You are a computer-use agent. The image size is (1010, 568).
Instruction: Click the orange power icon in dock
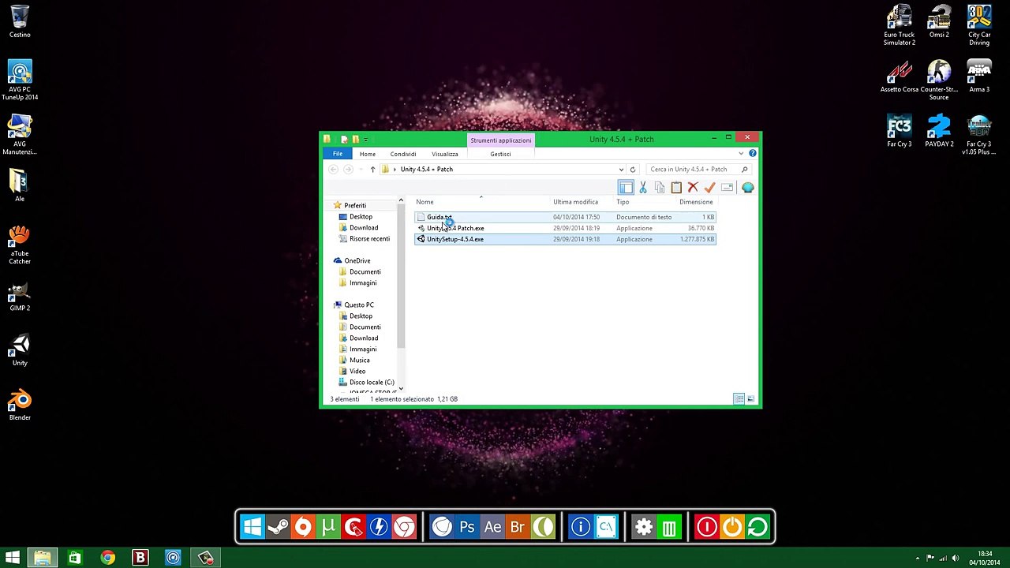click(x=732, y=527)
